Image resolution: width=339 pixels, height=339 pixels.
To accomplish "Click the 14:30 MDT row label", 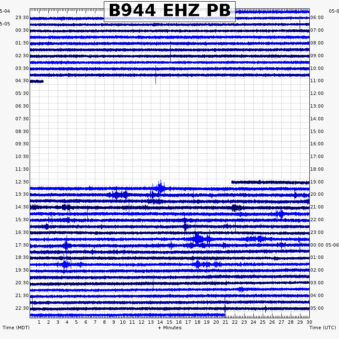I will (22, 207).
